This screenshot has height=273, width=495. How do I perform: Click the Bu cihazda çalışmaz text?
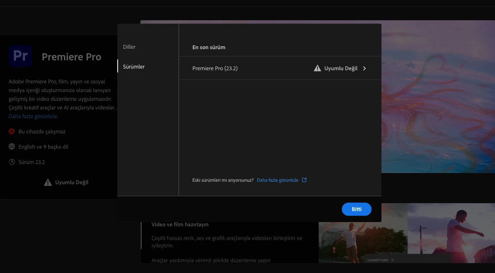coord(42,131)
